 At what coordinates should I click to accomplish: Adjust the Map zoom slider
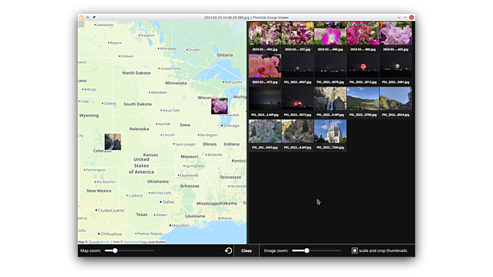coord(115,251)
